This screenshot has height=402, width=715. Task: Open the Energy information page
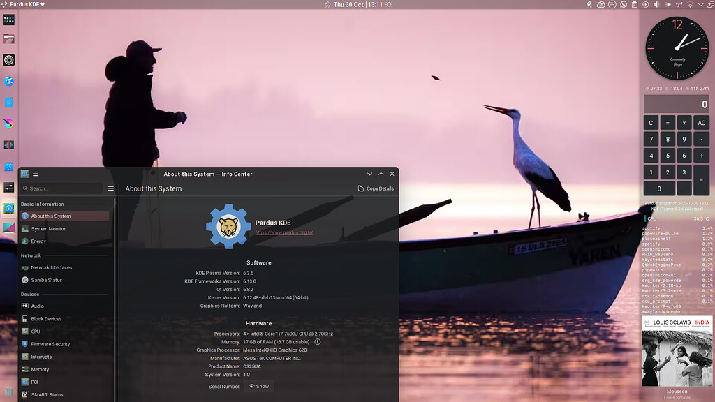(x=38, y=241)
